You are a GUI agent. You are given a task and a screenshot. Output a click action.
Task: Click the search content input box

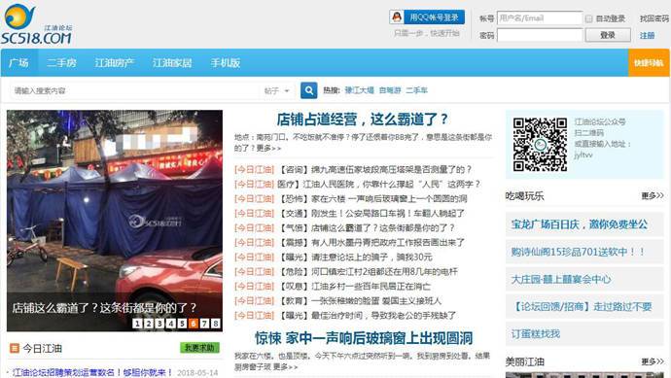coord(135,90)
